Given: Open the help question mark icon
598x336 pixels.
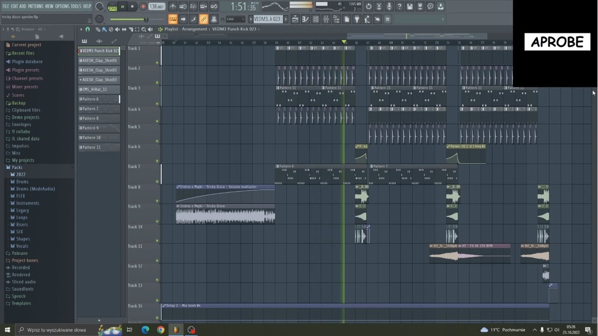Looking at the screenshot, I should tap(399, 7).
